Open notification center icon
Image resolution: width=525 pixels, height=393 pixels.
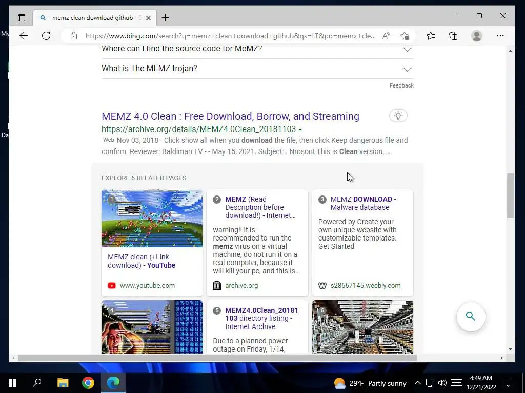pos(508,383)
